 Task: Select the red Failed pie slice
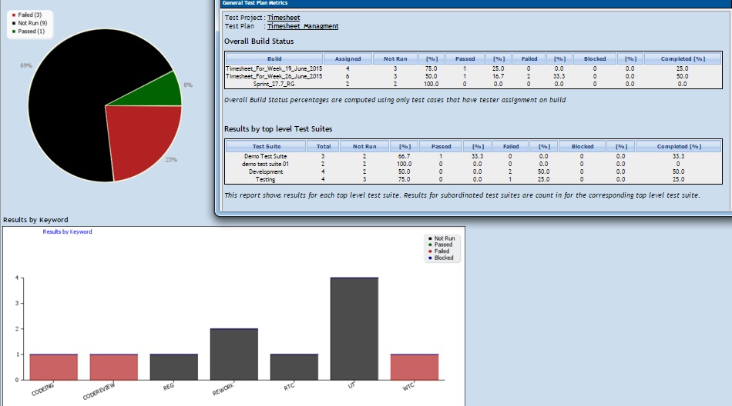143,137
